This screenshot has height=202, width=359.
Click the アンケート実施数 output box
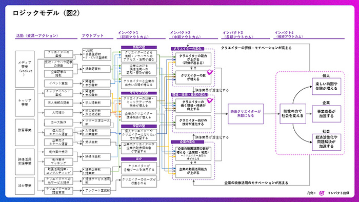tap(96, 190)
